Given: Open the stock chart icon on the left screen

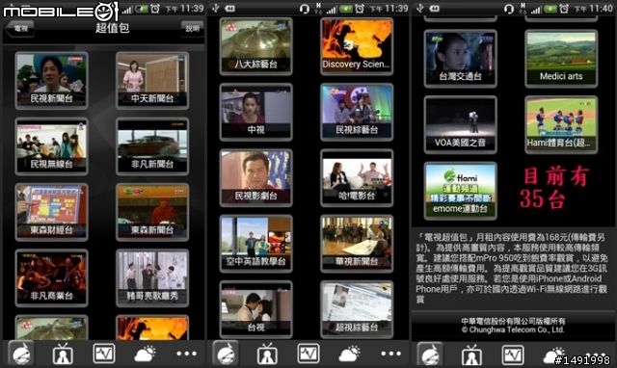Looking at the screenshot, I should point(104,353).
